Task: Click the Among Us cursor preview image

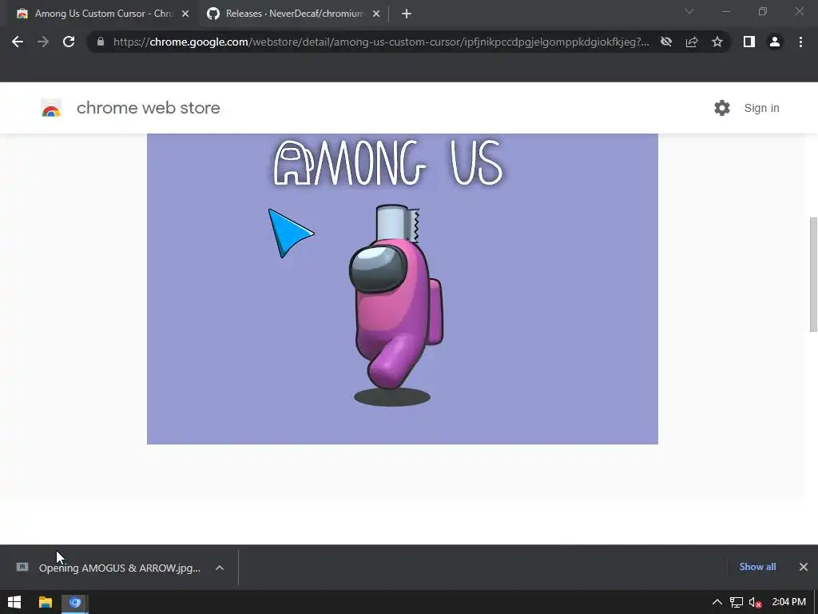Action: (x=403, y=289)
